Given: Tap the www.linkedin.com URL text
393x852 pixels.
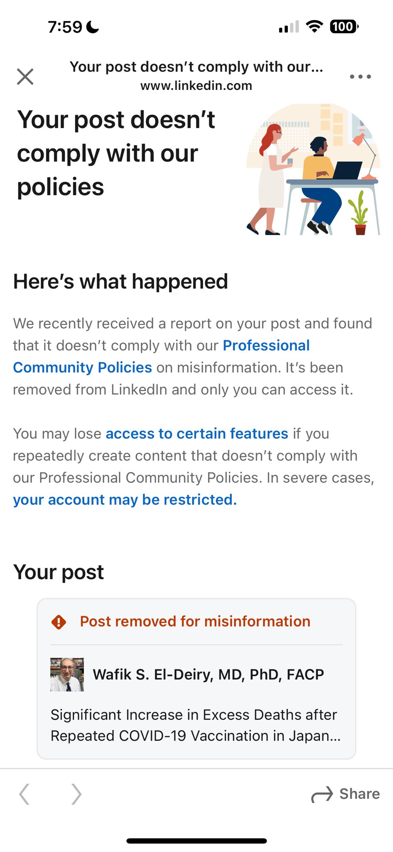Looking at the screenshot, I should [196, 86].
